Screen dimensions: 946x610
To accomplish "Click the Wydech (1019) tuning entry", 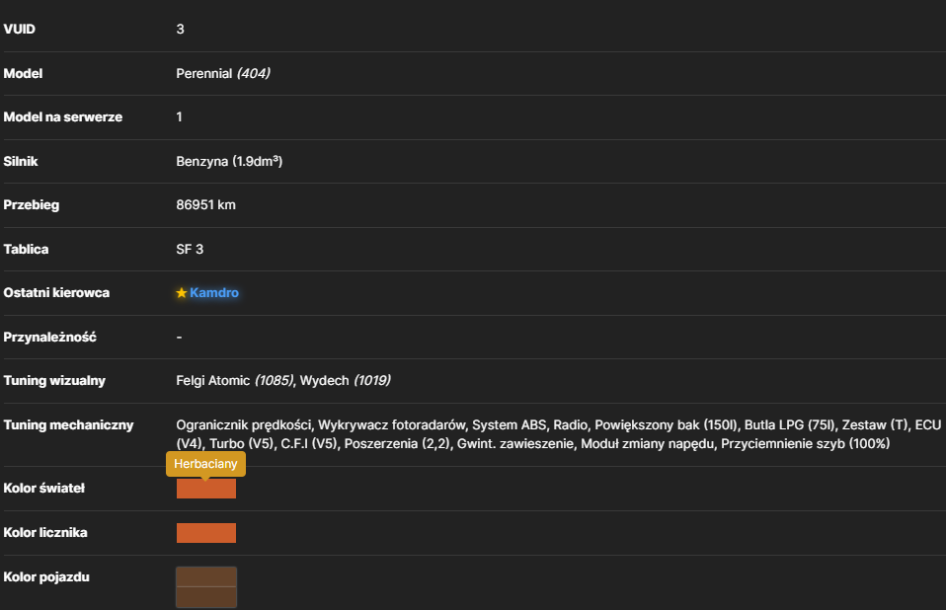I will pyautogui.click(x=345, y=381).
